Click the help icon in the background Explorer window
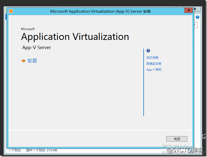 point(197,17)
